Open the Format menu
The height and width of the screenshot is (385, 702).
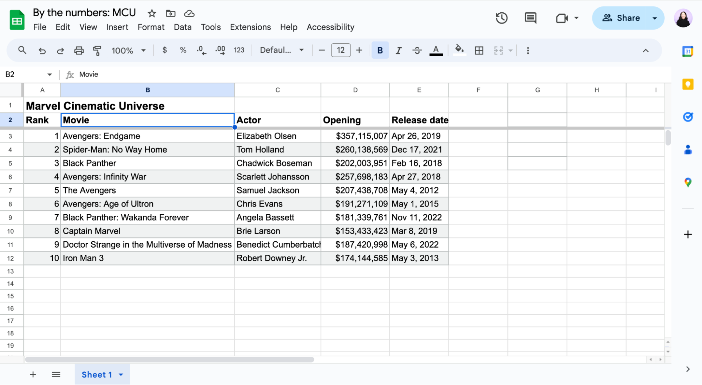point(151,27)
